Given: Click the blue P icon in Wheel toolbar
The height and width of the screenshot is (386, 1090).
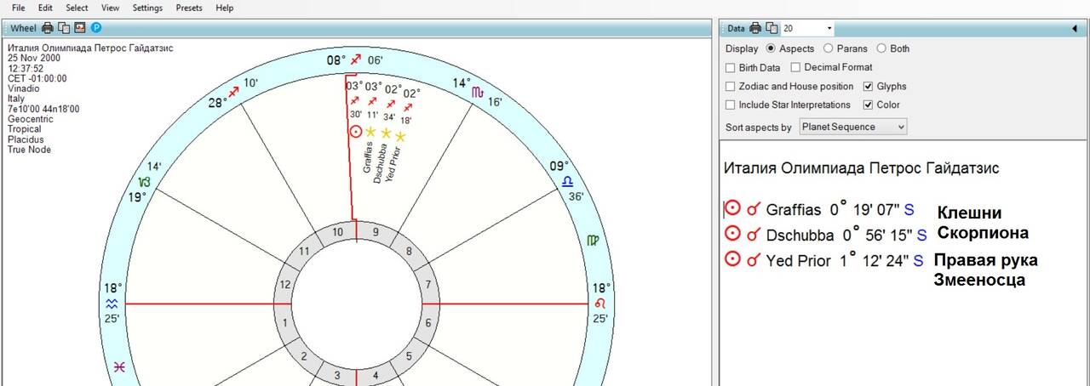Looking at the screenshot, I should pos(95,28).
